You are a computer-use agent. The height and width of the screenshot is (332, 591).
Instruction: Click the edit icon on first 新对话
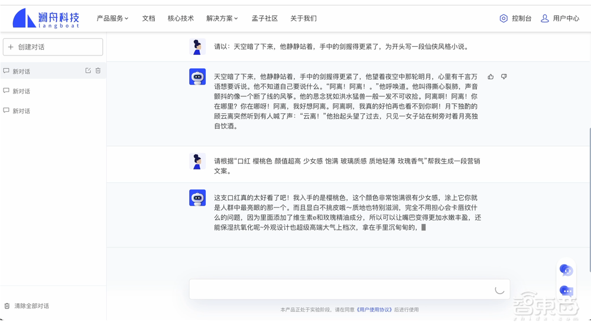88,71
